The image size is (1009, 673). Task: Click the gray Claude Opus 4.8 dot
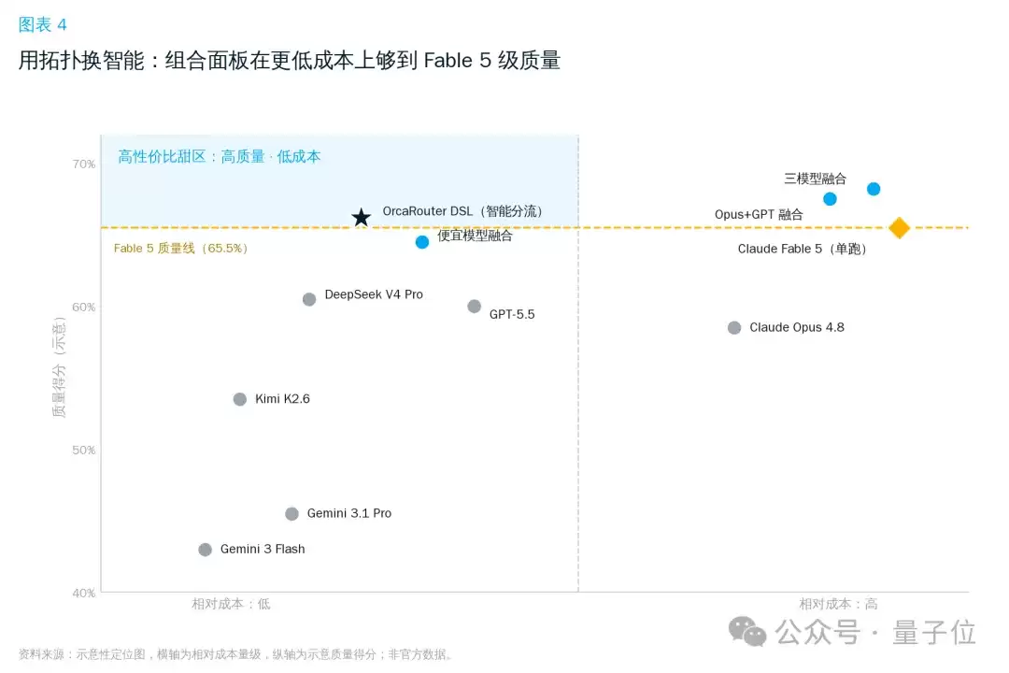734,328
